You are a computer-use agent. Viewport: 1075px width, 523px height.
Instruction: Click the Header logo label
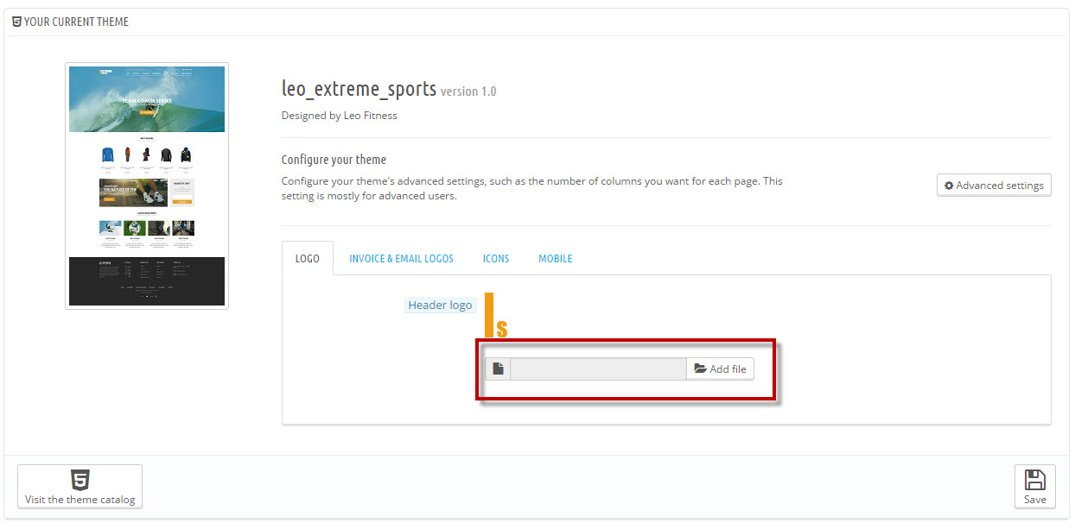click(x=440, y=305)
